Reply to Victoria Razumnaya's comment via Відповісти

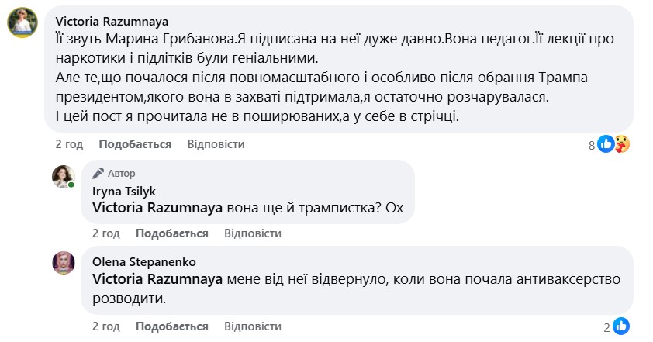pyautogui.click(x=216, y=144)
